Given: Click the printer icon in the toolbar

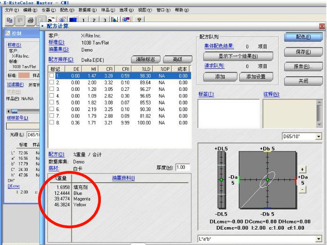Looking at the screenshot, I should tap(30, 21).
